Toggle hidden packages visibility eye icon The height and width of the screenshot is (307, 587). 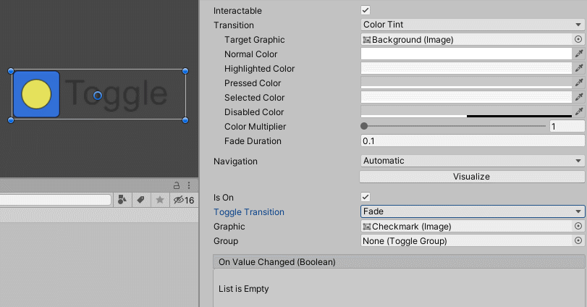click(179, 200)
